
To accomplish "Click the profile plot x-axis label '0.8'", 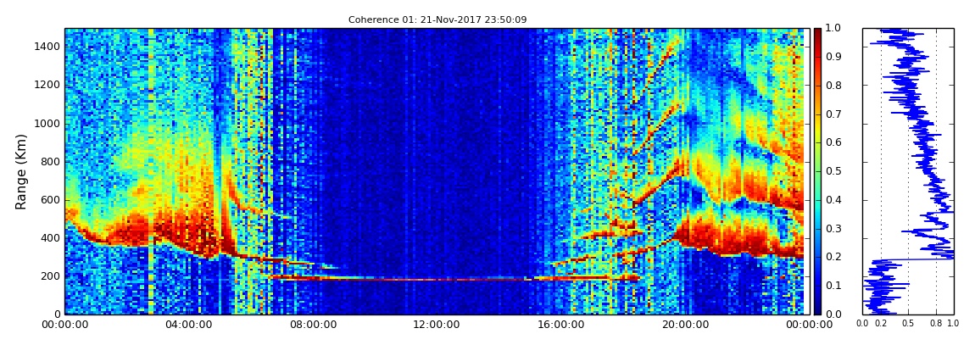I will (x=936, y=324).
